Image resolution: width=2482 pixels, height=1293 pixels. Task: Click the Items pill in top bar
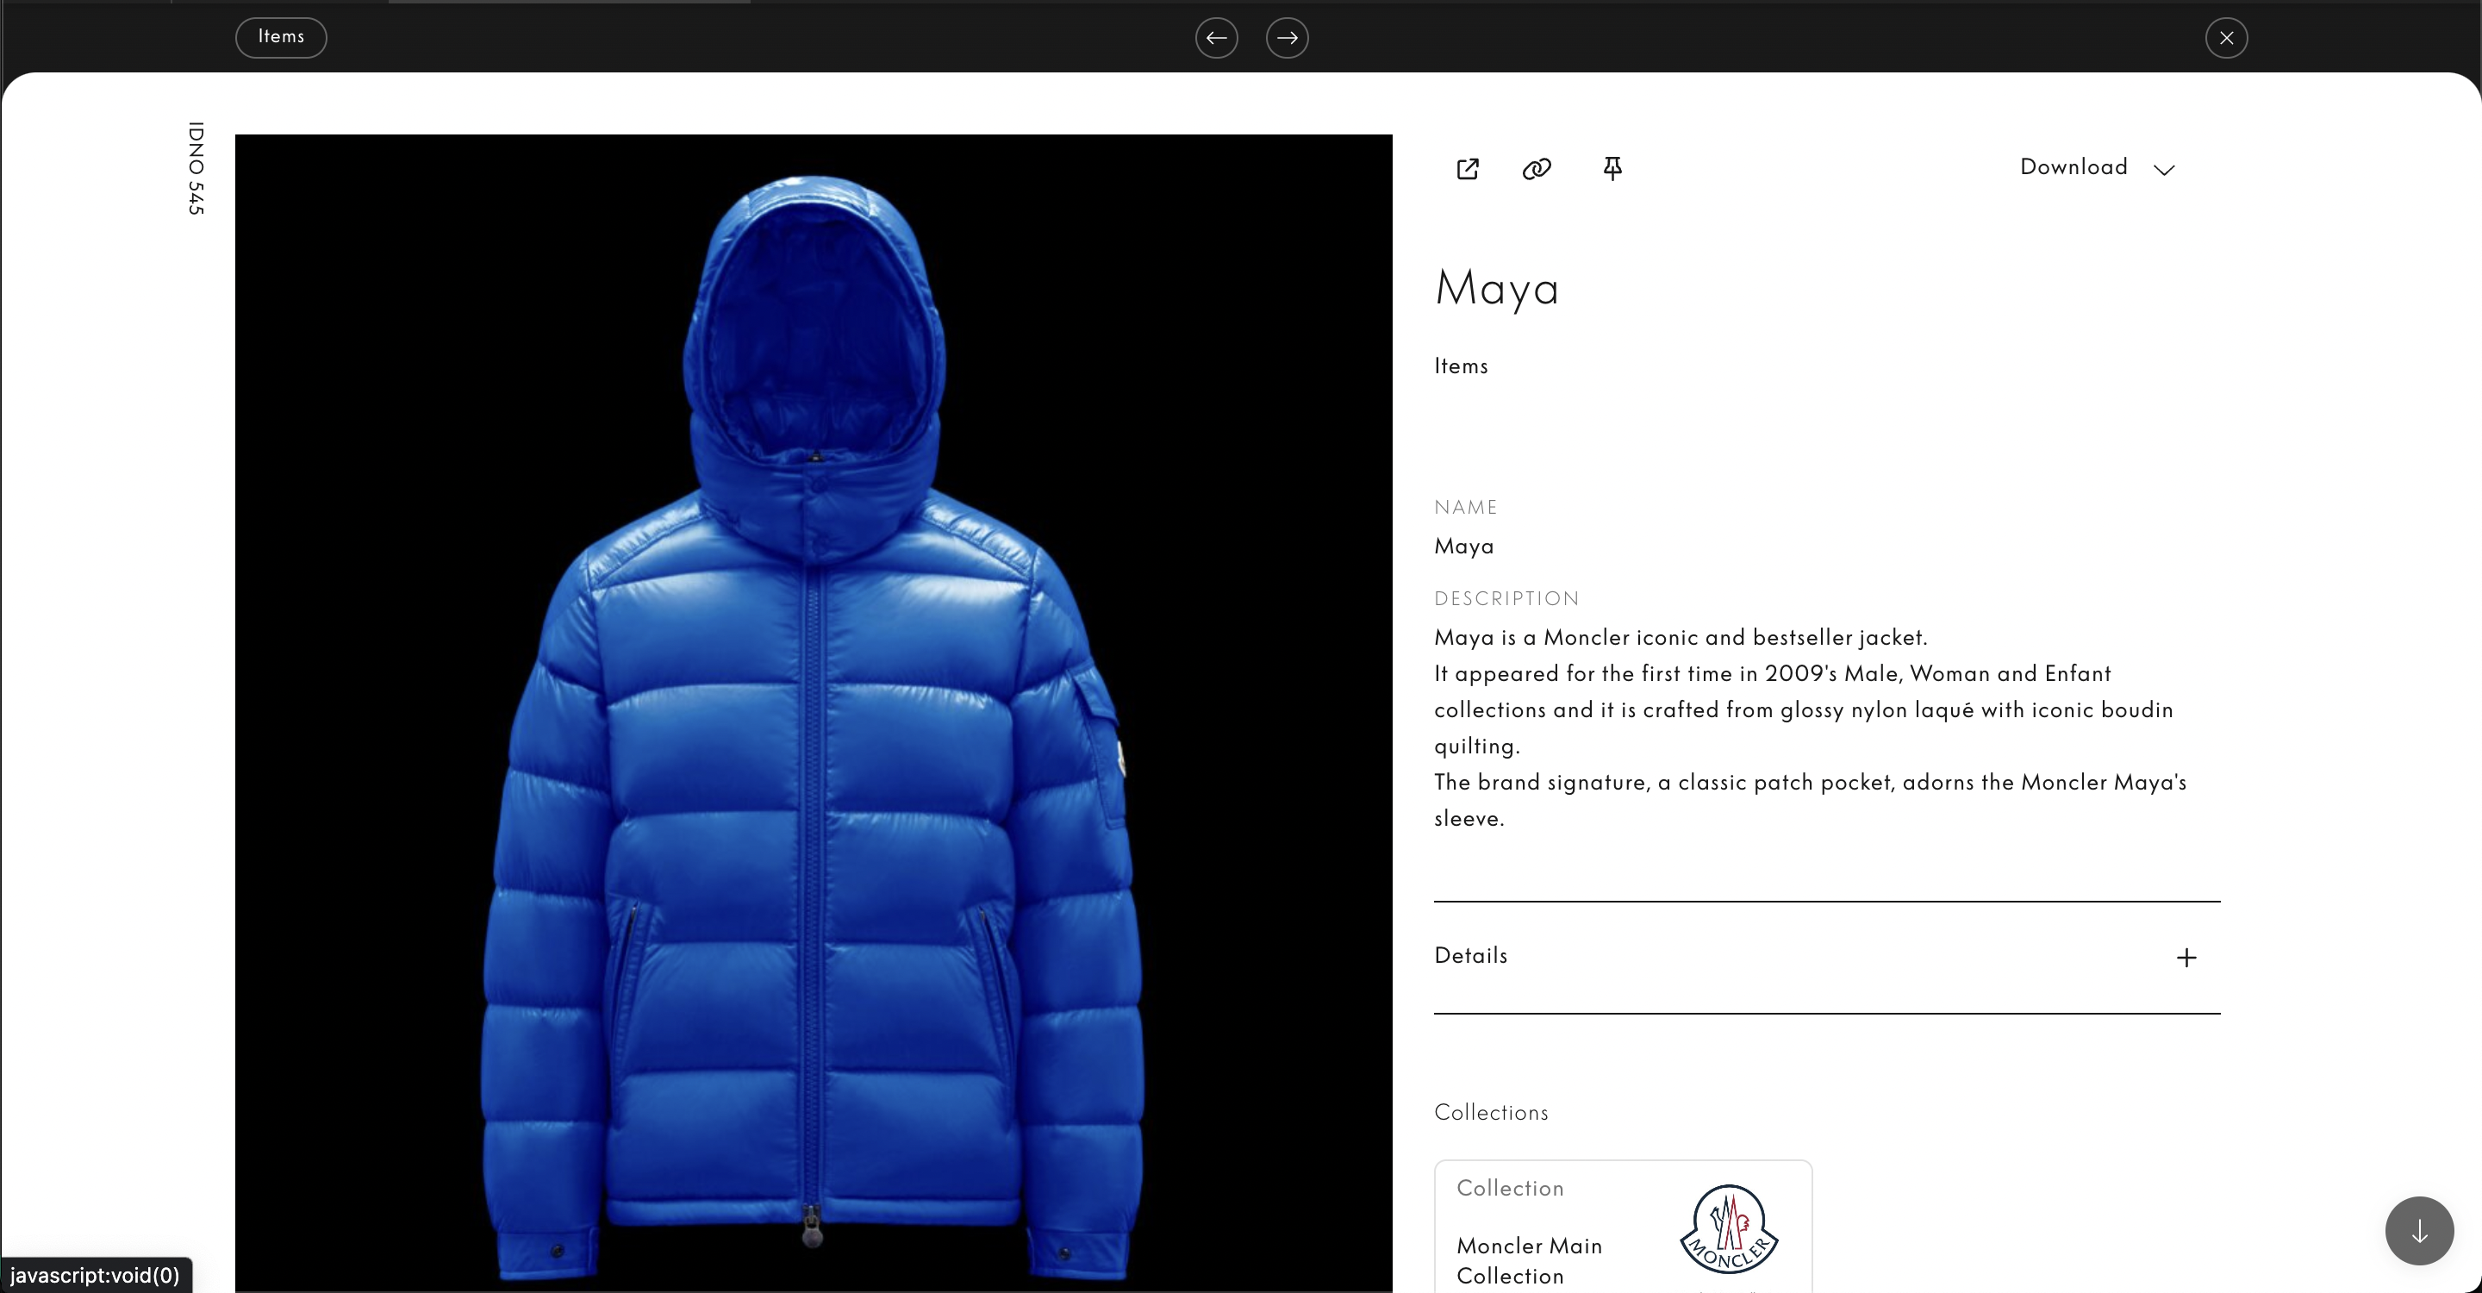281,38
